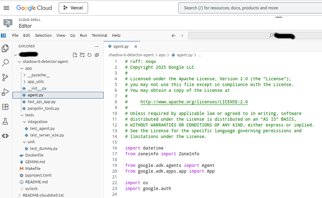Open the Run and Debug view
The image size is (322, 198).
pyautogui.click(x=6, y=92)
